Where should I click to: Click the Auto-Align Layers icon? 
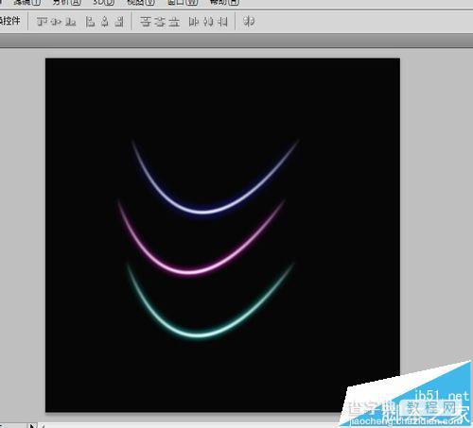click(249, 22)
